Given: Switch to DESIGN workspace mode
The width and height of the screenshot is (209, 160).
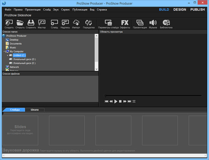Looking at the screenshot, I should click(179, 10).
